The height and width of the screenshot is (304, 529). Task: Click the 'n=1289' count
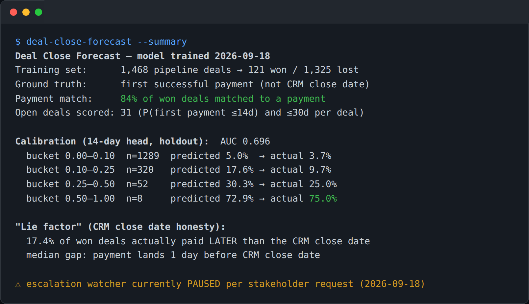point(143,156)
